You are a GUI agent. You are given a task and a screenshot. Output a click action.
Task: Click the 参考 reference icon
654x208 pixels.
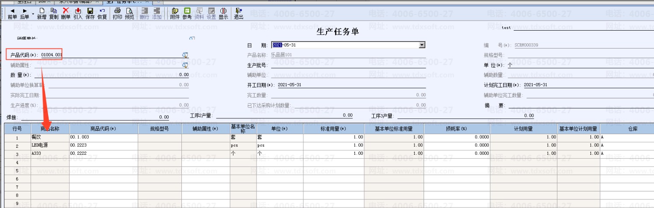point(187,14)
